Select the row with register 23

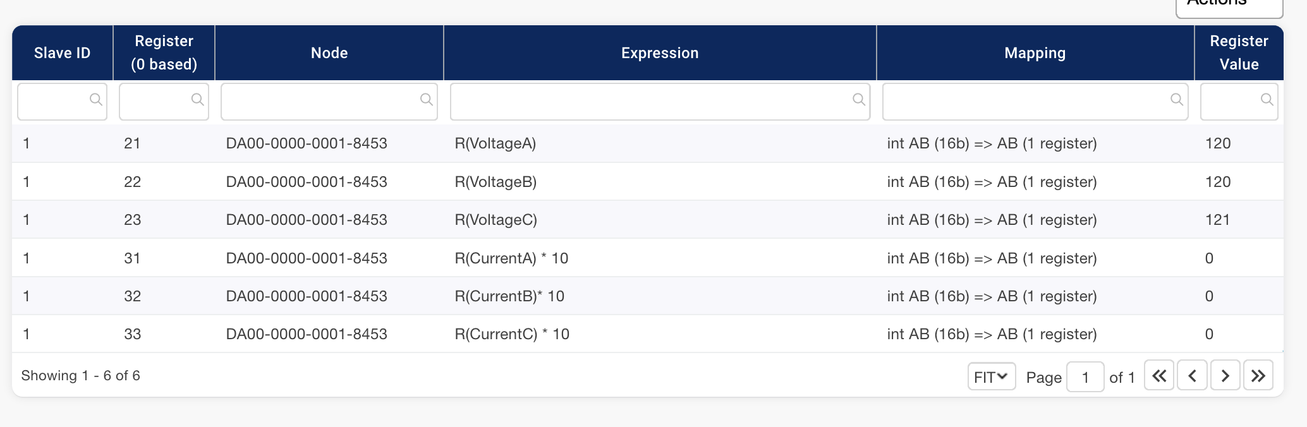[133, 220]
